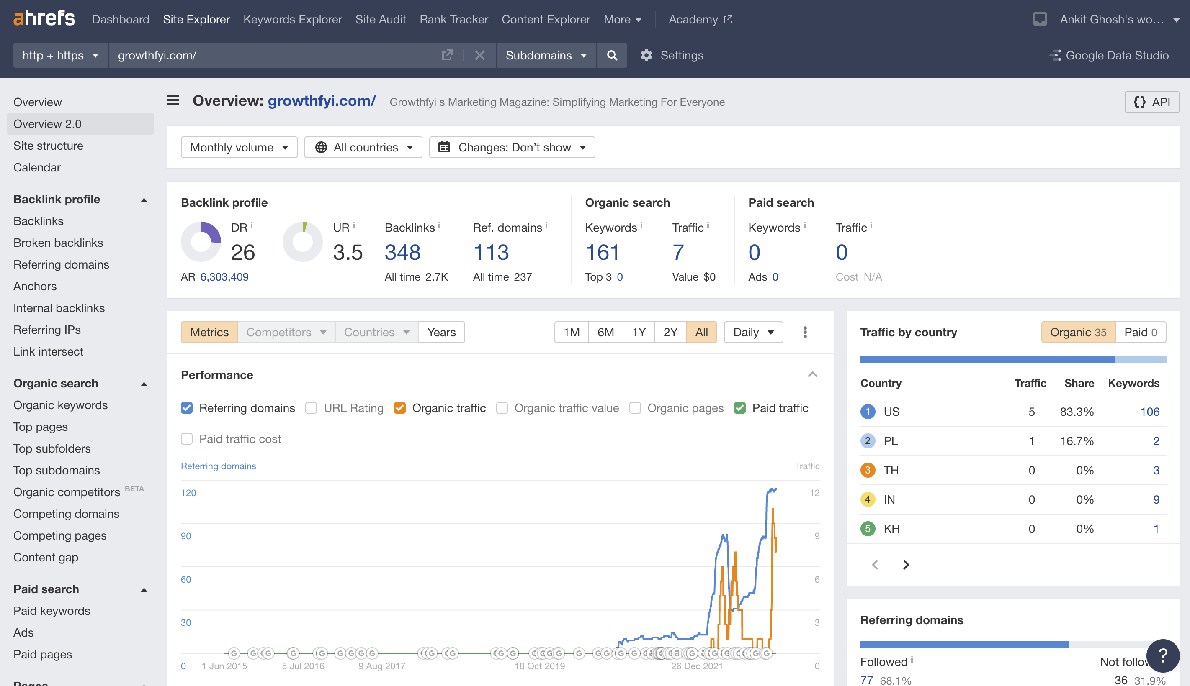This screenshot has height=686, width=1190.
Task: Click the API button
Action: pos(1152,102)
